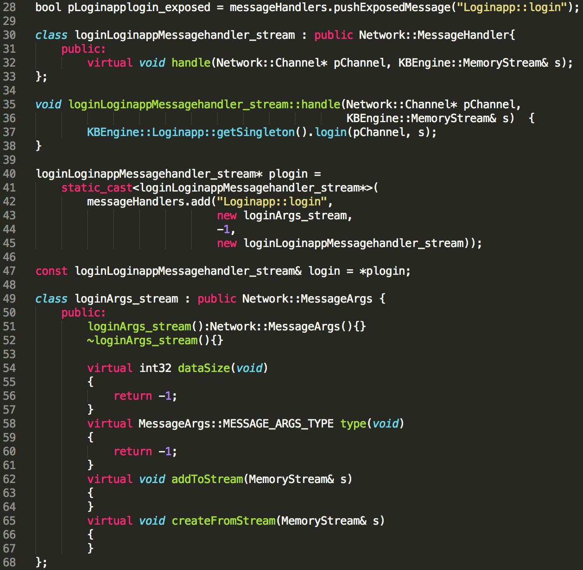Image resolution: width=583 pixels, height=570 pixels.
Task: Select the addToStream method on line 62
Action: tap(207, 479)
